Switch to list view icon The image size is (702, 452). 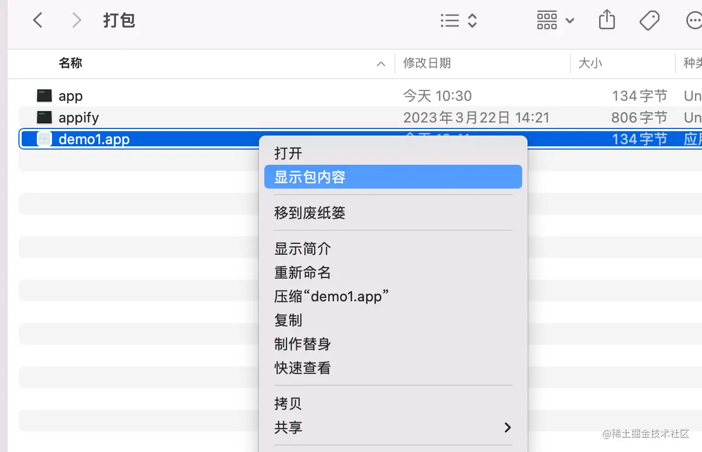(x=450, y=21)
